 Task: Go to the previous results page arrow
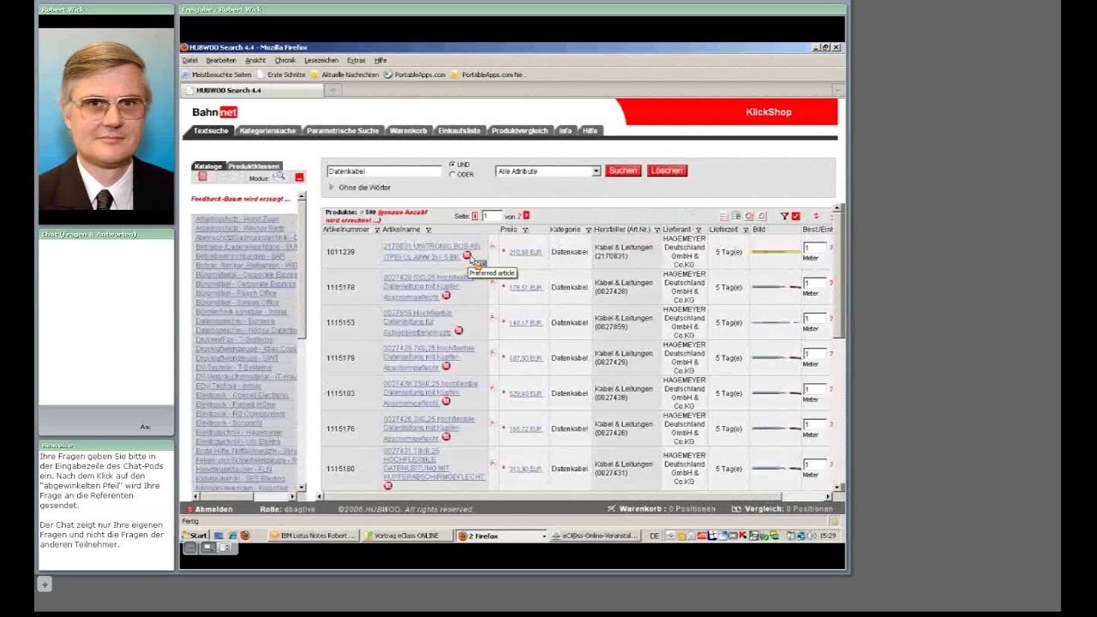[475, 216]
